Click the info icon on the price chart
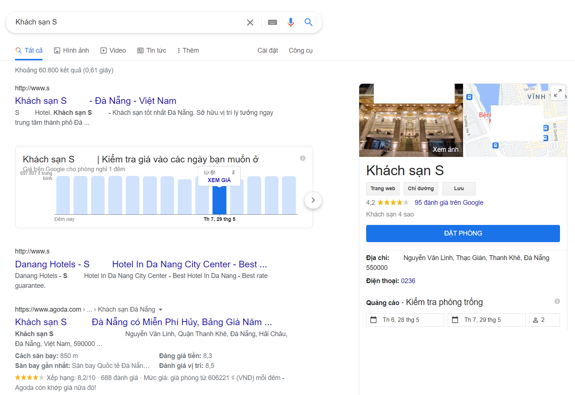The height and width of the screenshot is (395, 575). (x=302, y=158)
